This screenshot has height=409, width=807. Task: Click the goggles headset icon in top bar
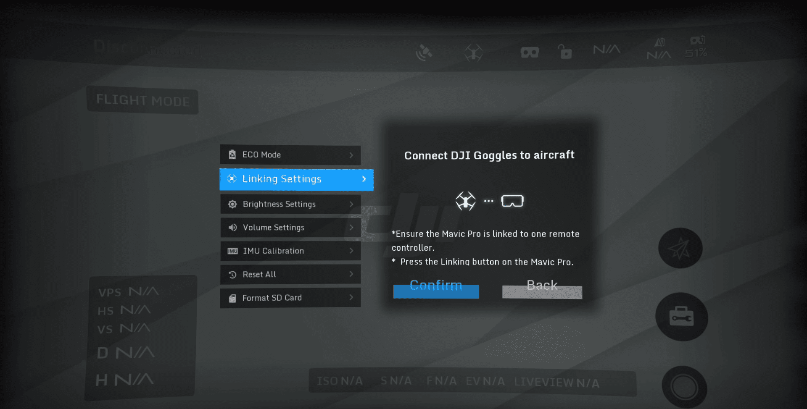[x=530, y=52]
